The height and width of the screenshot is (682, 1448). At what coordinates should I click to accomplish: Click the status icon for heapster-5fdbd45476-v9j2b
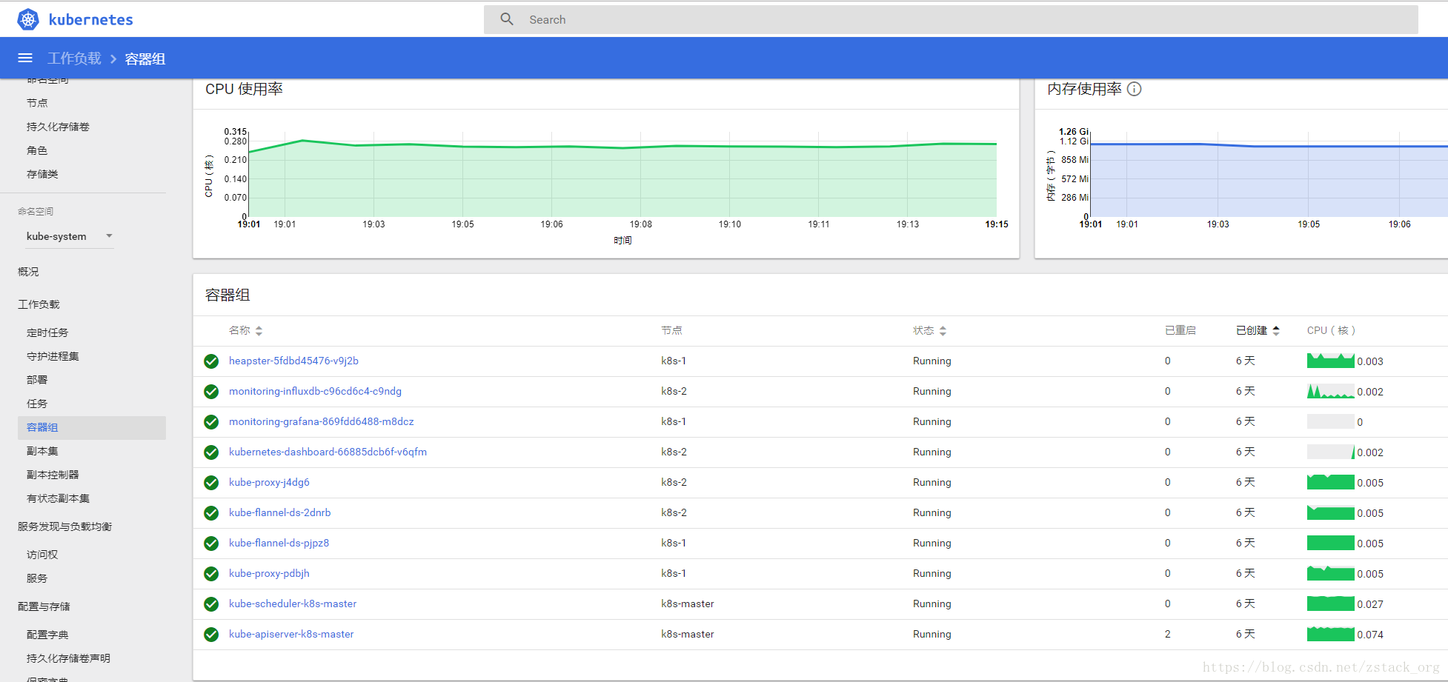coord(211,361)
